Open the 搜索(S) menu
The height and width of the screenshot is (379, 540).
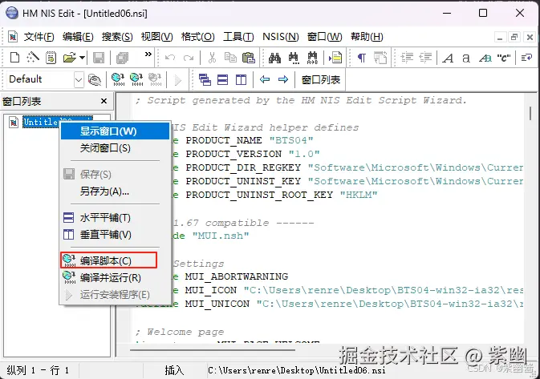117,36
